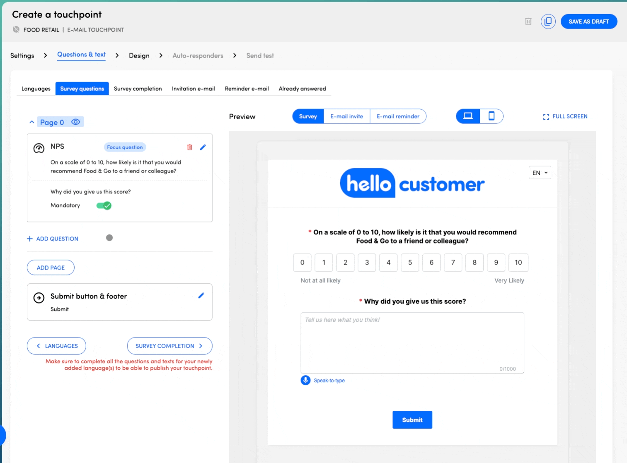Click the delete touchpoint trash icon

point(528,22)
